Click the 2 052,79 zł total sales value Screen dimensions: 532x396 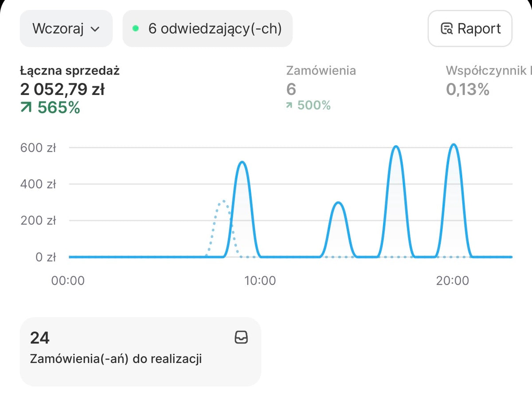pyautogui.click(x=62, y=90)
